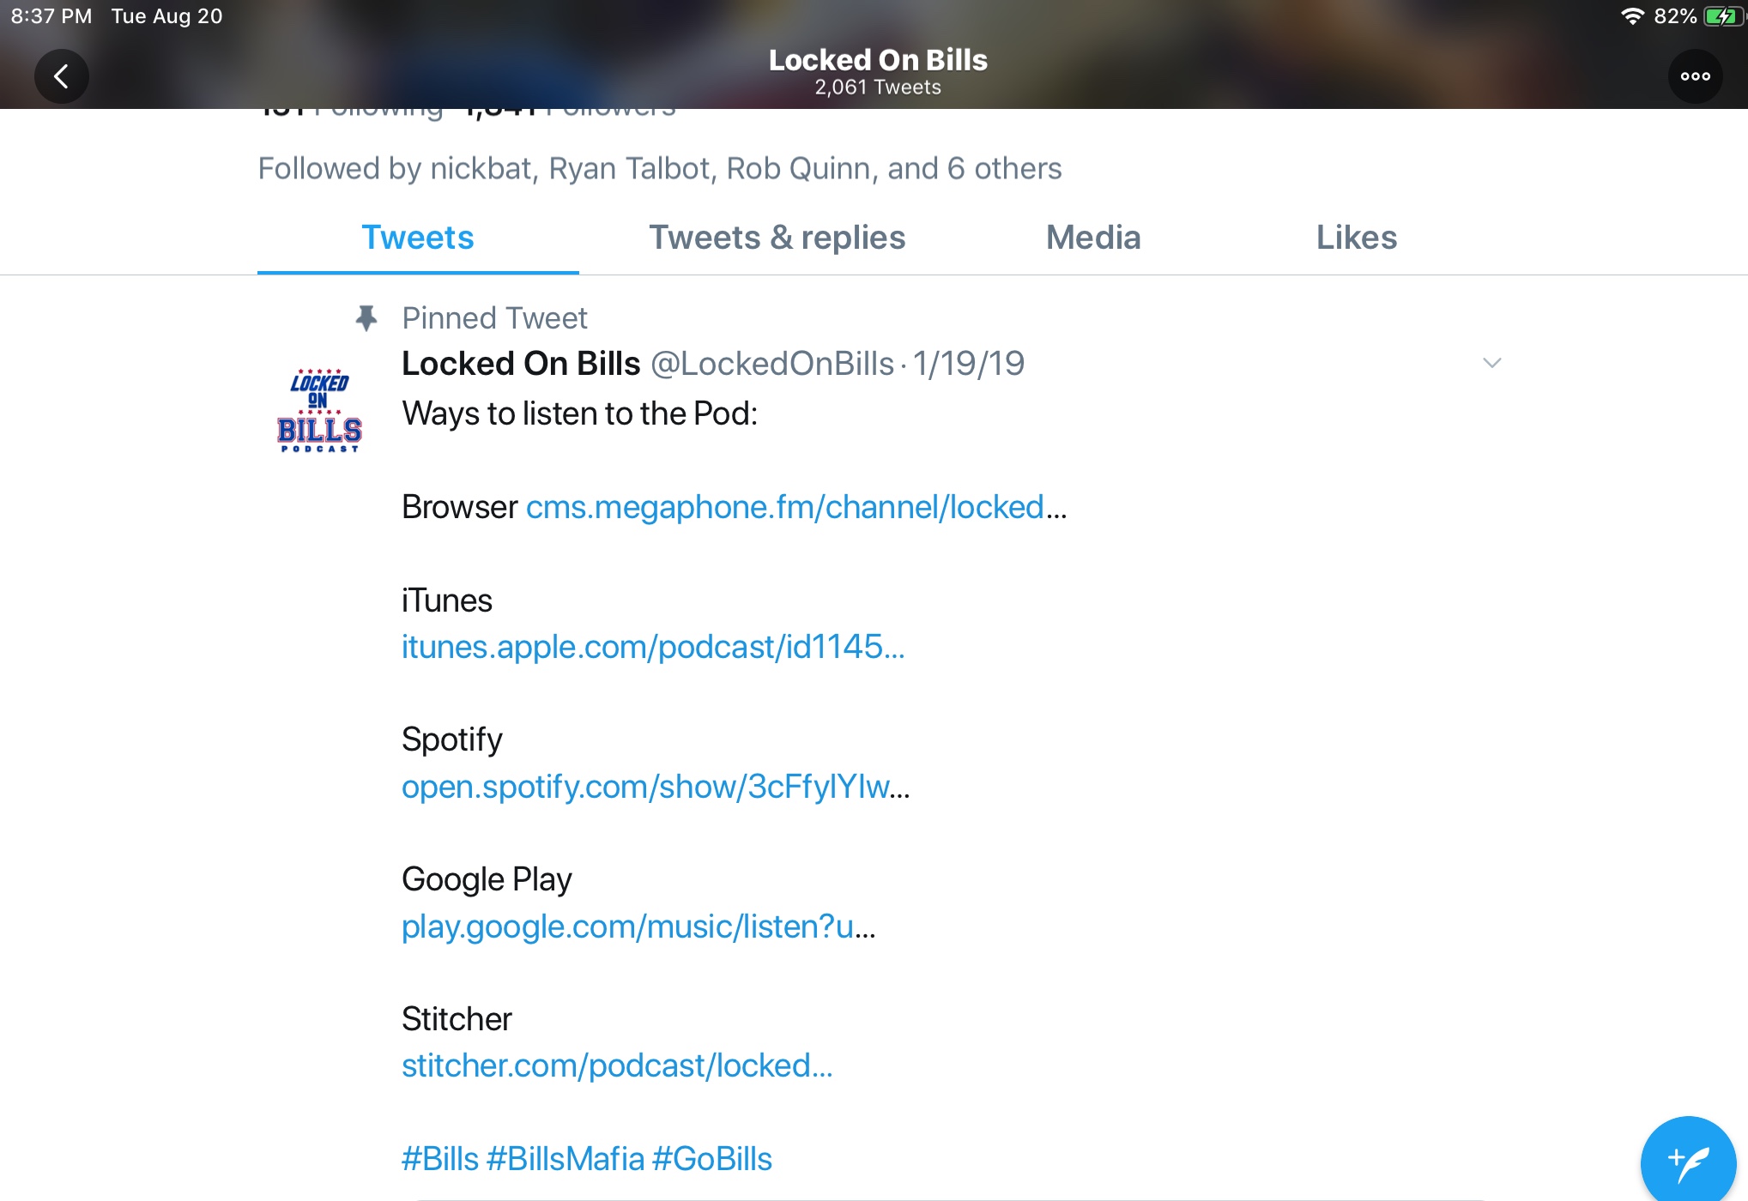The width and height of the screenshot is (1748, 1201).
Task: Open the Likes tab
Action: (1357, 238)
